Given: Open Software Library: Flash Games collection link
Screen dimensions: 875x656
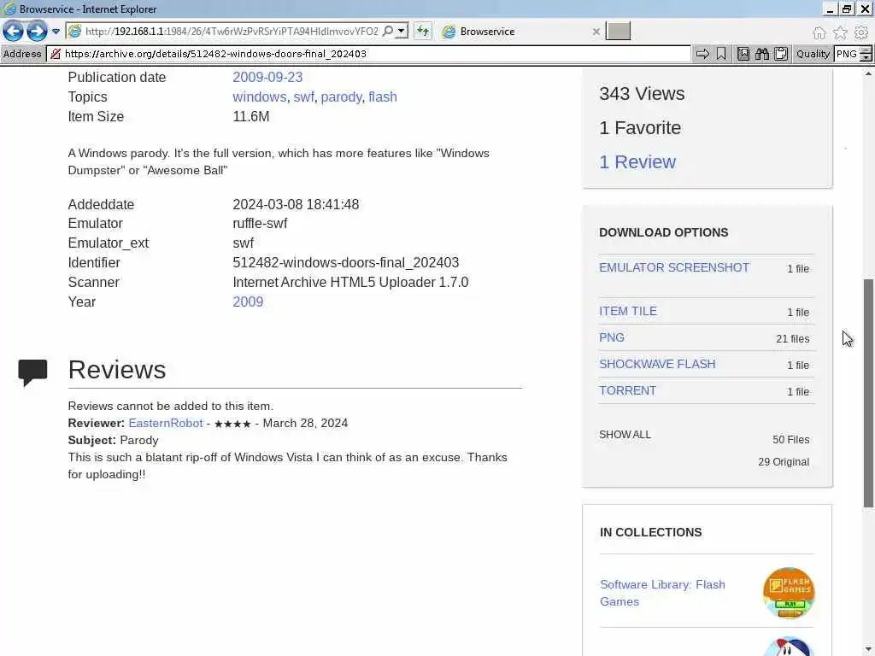Looking at the screenshot, I should [662, 593].
